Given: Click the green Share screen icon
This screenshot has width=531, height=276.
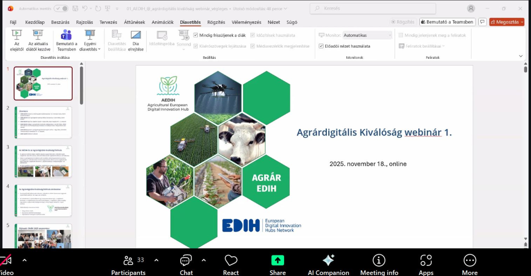Looking at the screenshot, I should click(278, 260).
